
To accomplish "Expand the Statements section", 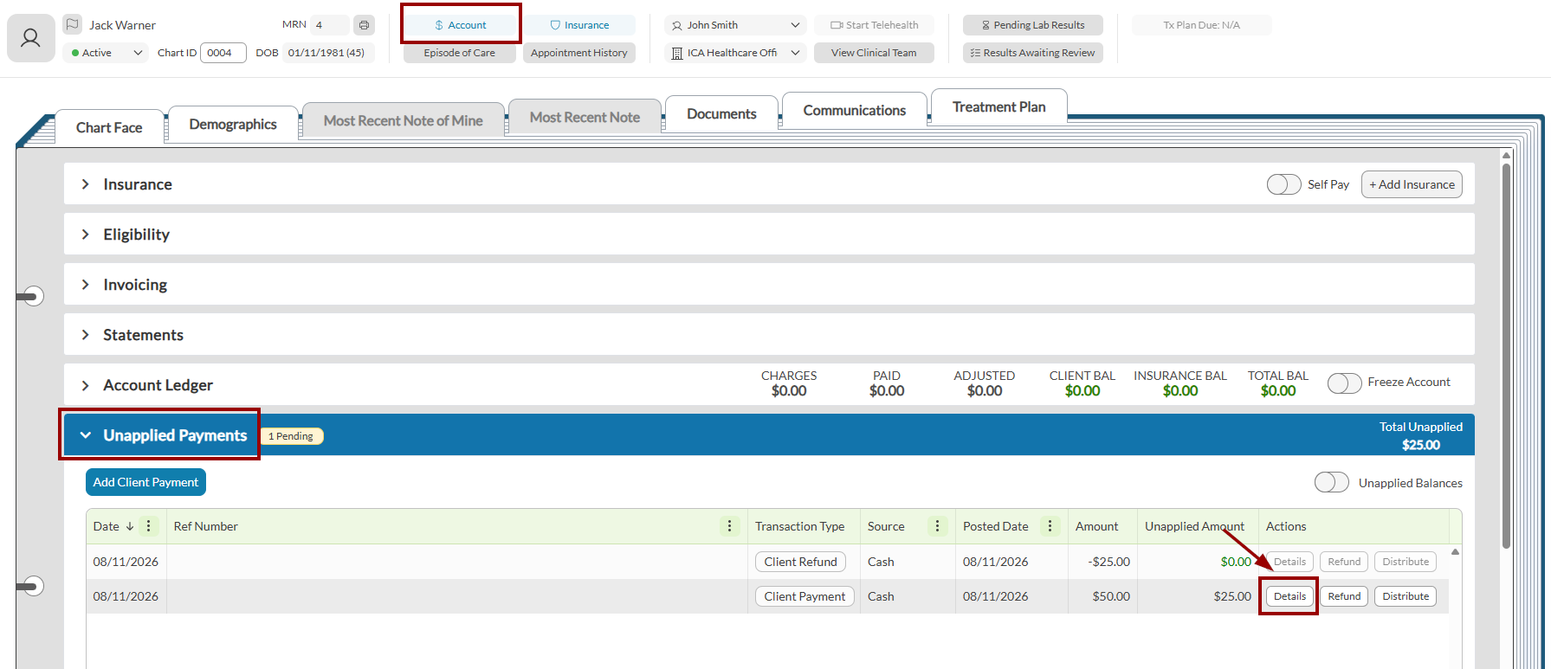I will (85, 335).
